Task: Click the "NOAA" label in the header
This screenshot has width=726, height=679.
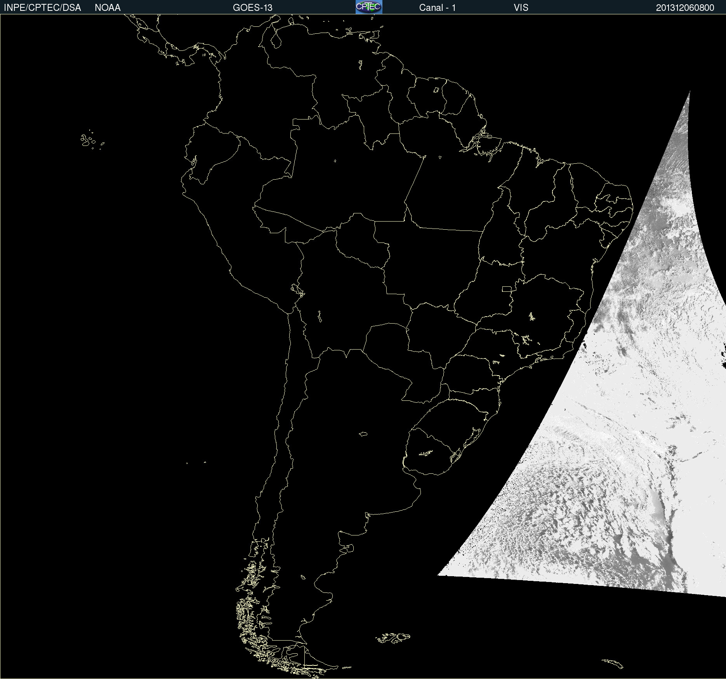Action: tap(108, 8)
